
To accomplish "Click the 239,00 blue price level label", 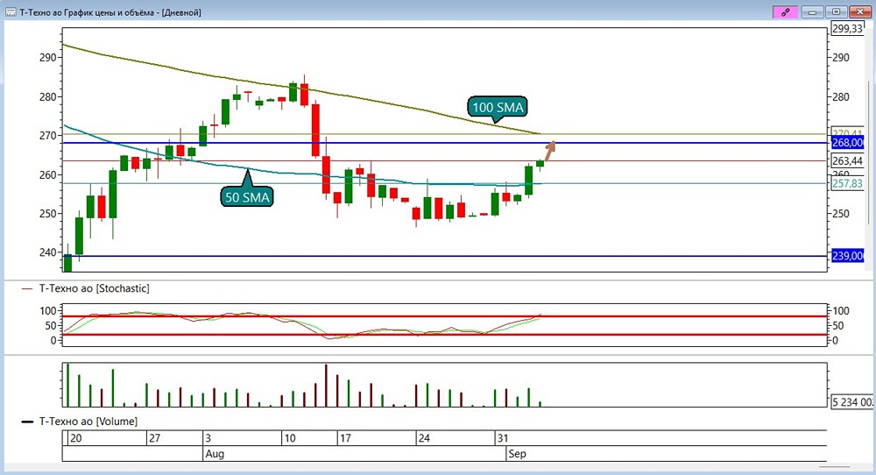I will point(847,255).
